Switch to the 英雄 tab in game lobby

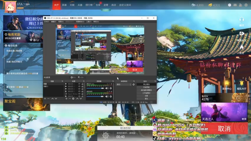(x=64, y=5)
